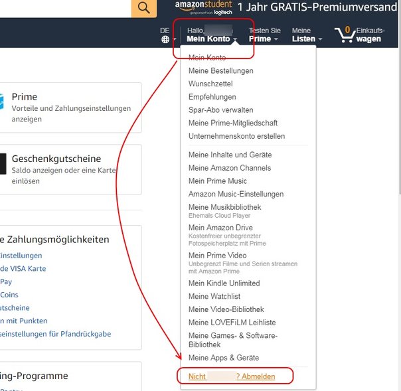Open Wunschzettel menu entry
This screenshot has width=401, height=391.
(210, 84)
